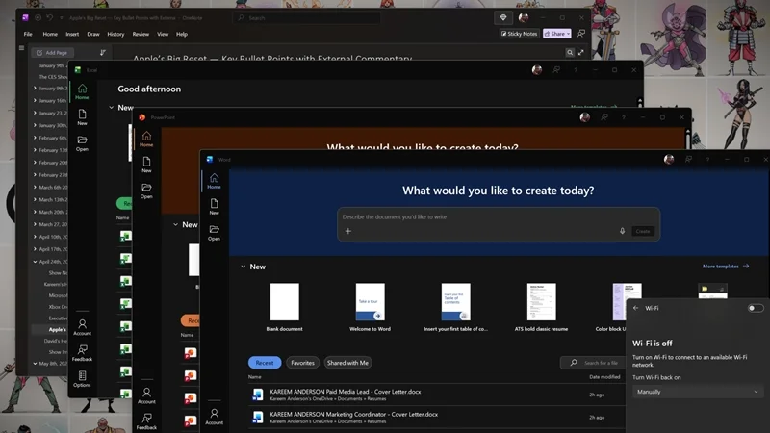Click Blank document template in Word
Image resolution: width=770 pixels, height=433 pixels.
point(284,307)
